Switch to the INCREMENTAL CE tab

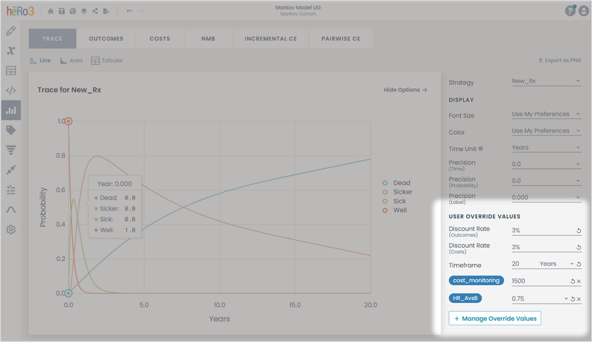(x=271, y=39)
